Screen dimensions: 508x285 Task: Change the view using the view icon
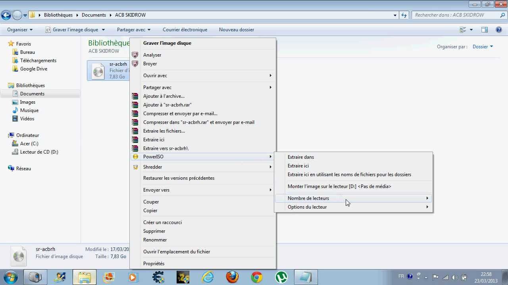tap(463, 30)
